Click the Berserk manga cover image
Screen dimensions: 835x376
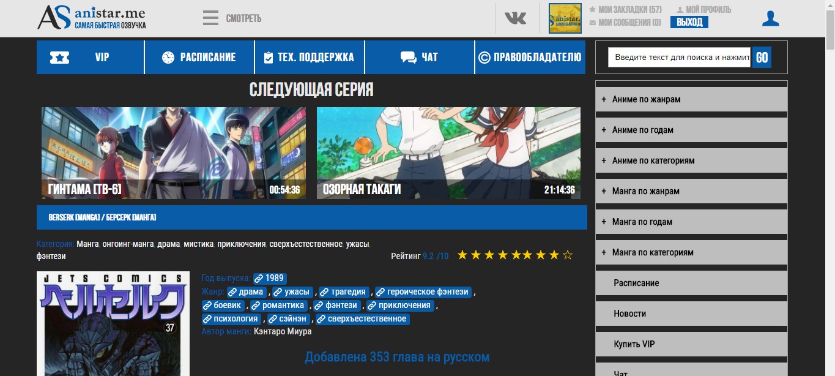[113, 323]
